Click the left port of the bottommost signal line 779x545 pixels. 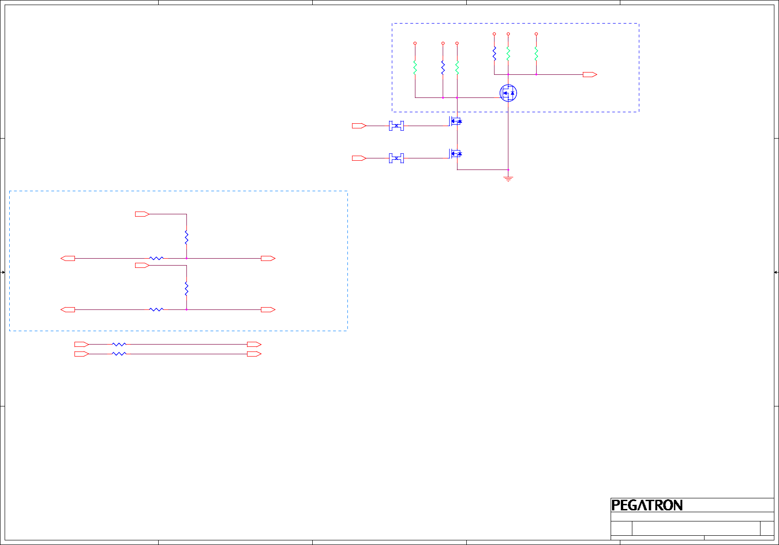[81, 354]
